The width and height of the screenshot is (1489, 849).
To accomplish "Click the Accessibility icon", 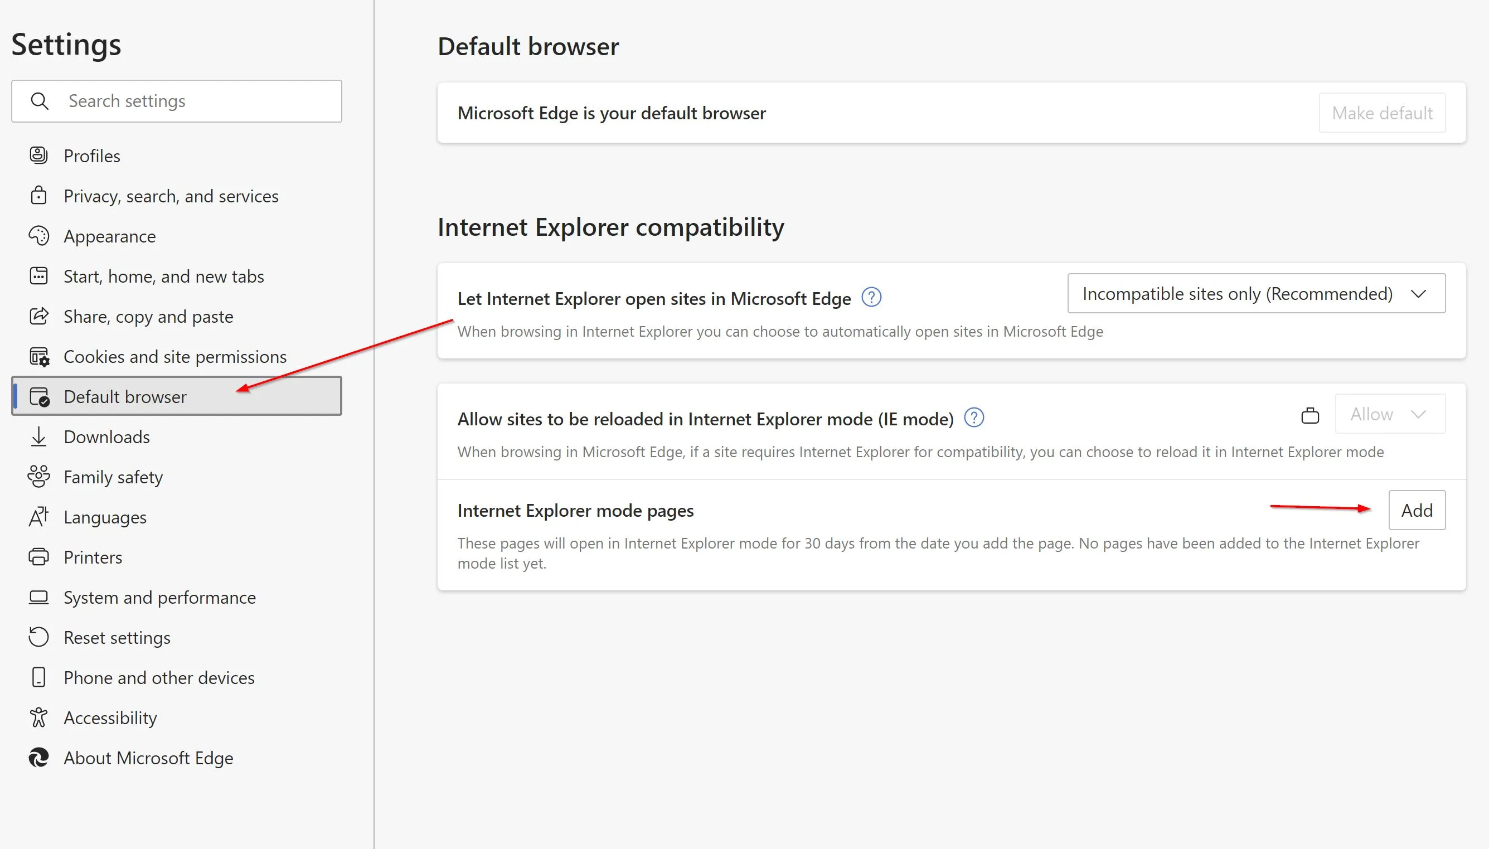I will pyautogui.click(x=38, y=717).
